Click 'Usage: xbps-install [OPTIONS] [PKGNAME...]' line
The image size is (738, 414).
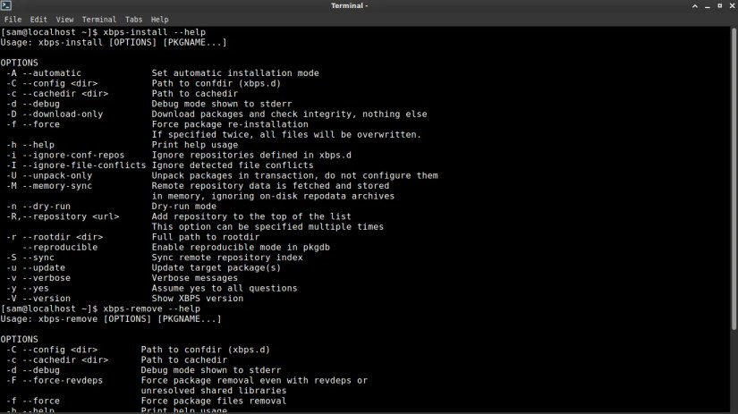[114, 42]
